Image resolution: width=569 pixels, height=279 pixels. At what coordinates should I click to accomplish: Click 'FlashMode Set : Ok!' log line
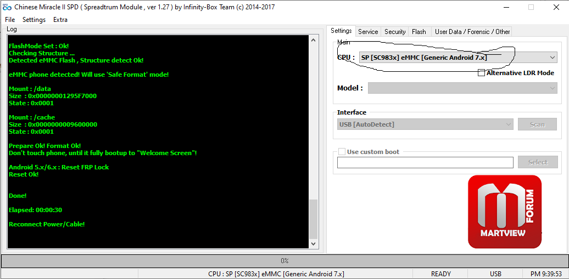[38, 46]
